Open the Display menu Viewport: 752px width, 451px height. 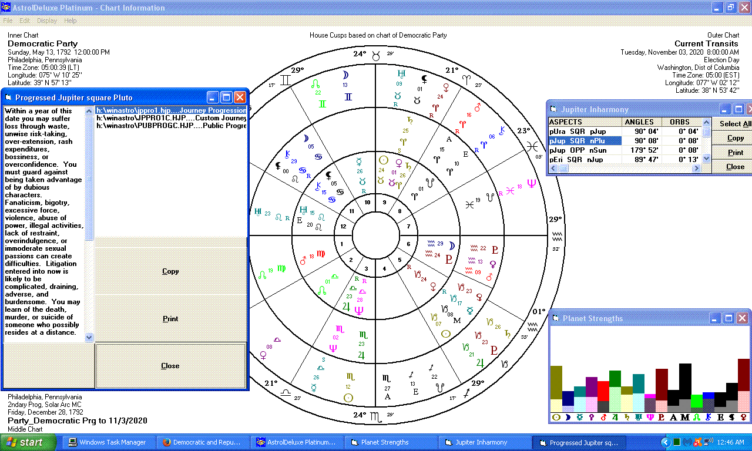pyautogui.click(x=47, y=21)
